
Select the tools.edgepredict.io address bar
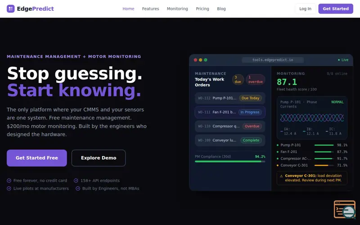point(273,60)
